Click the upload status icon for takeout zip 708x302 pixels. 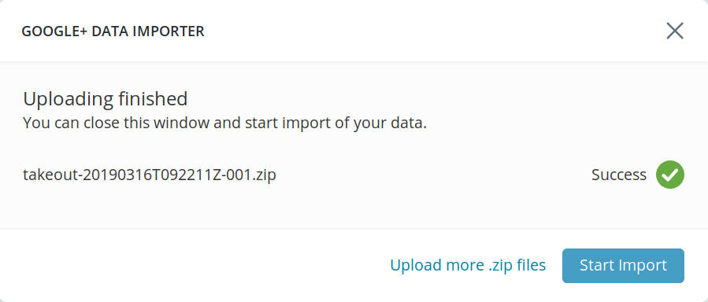click(x=670, y=175)
